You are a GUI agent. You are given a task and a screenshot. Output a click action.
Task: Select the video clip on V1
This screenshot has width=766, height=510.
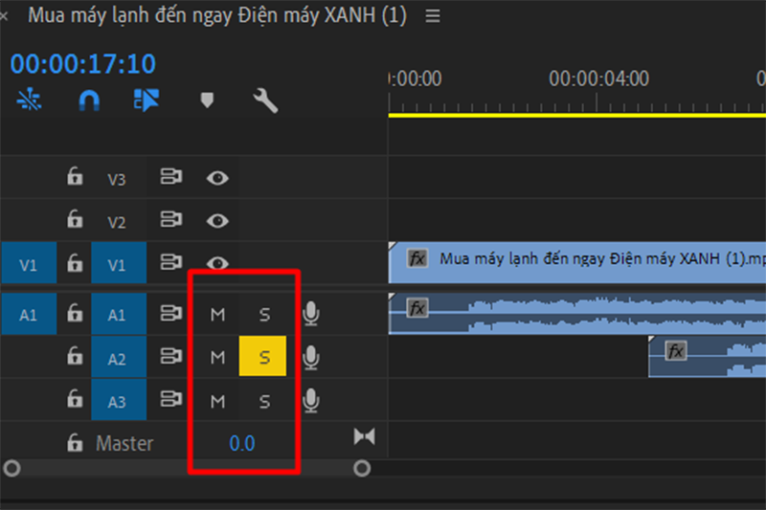pos(577,262)
